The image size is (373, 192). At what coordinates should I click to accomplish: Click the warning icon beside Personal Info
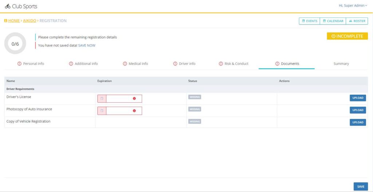coord(19,64)
